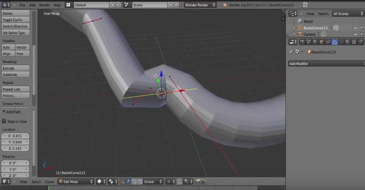Delete the Default screen layout
This screenshot has height=190, width=365.
(x=118, y=5)
